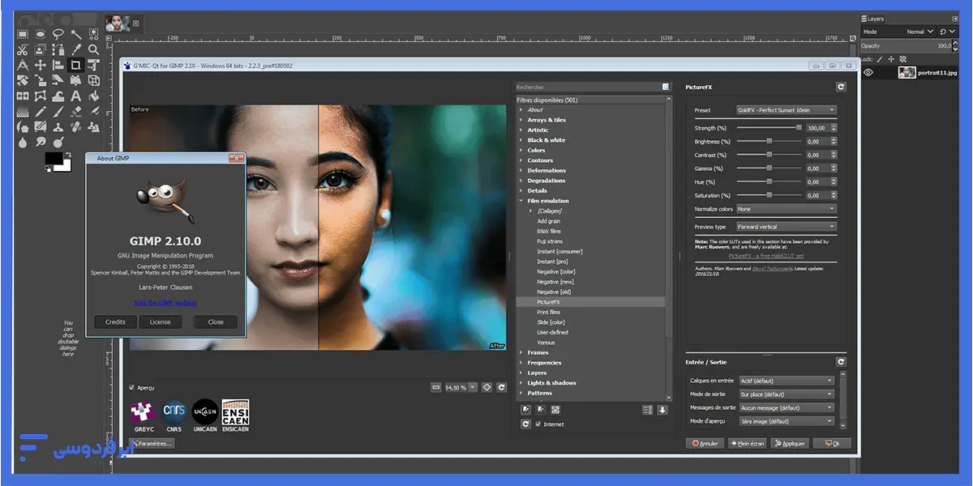Select the Color Picker eyedropper tool

pyautogui.click(x=76, y=49)
